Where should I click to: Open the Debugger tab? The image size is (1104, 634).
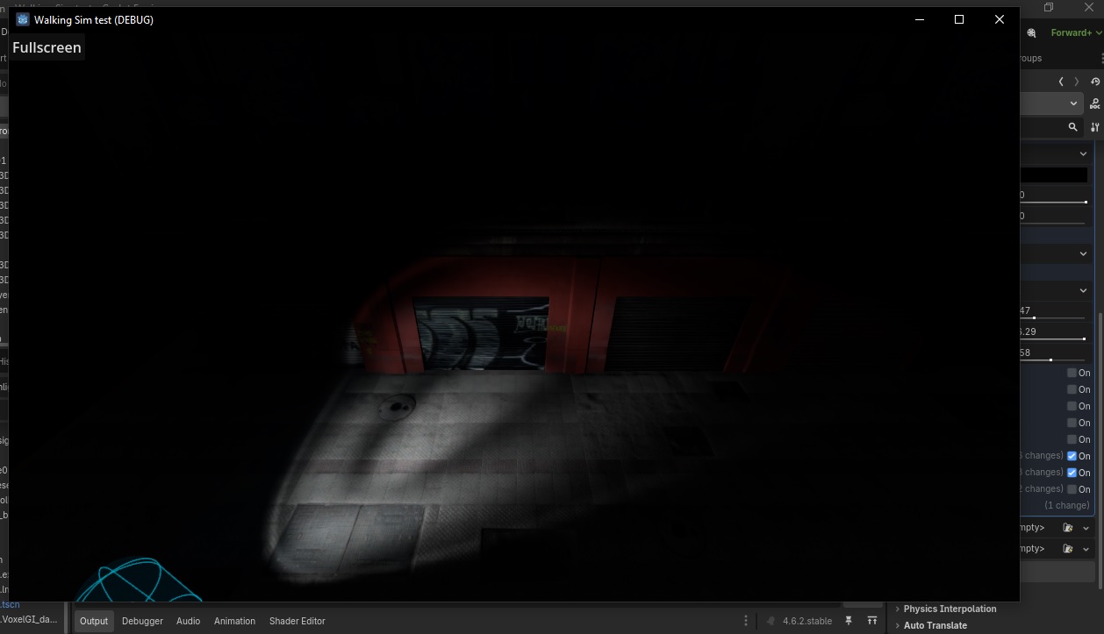pos(142,621)
